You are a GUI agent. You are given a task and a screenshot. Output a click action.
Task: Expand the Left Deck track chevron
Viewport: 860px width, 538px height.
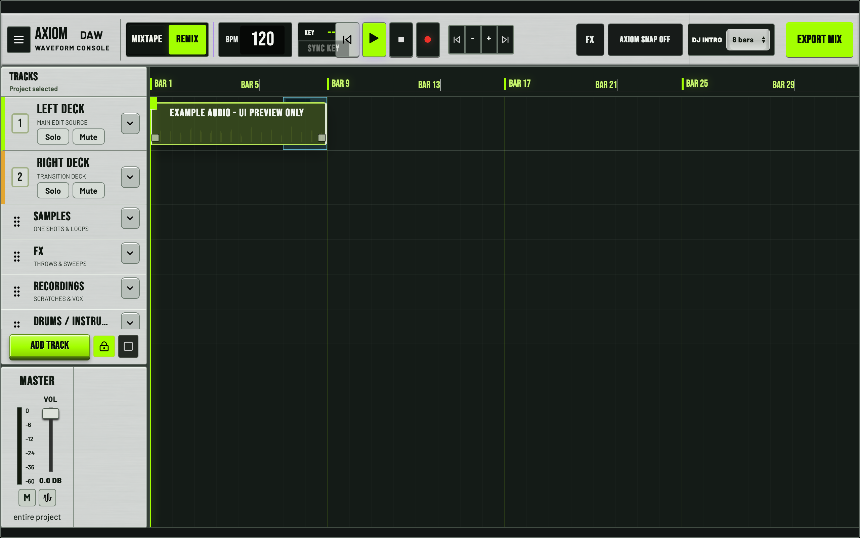click(130, 123)
